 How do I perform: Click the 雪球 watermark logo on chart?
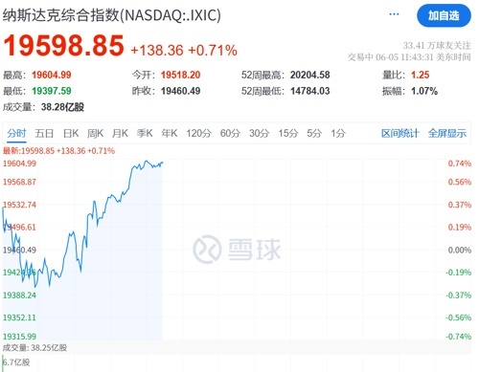point(237,250)
